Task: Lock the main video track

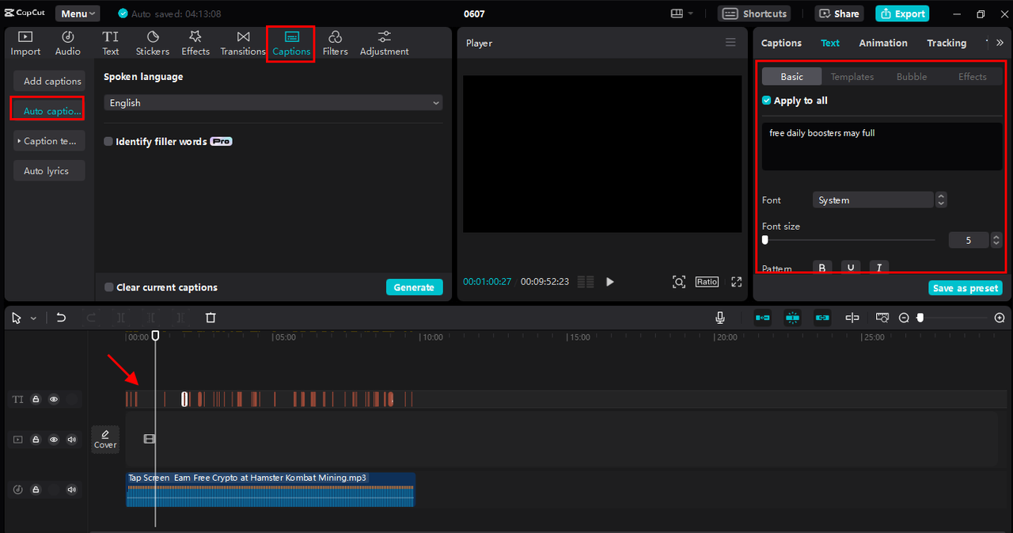Action: (x=36, y=440)
